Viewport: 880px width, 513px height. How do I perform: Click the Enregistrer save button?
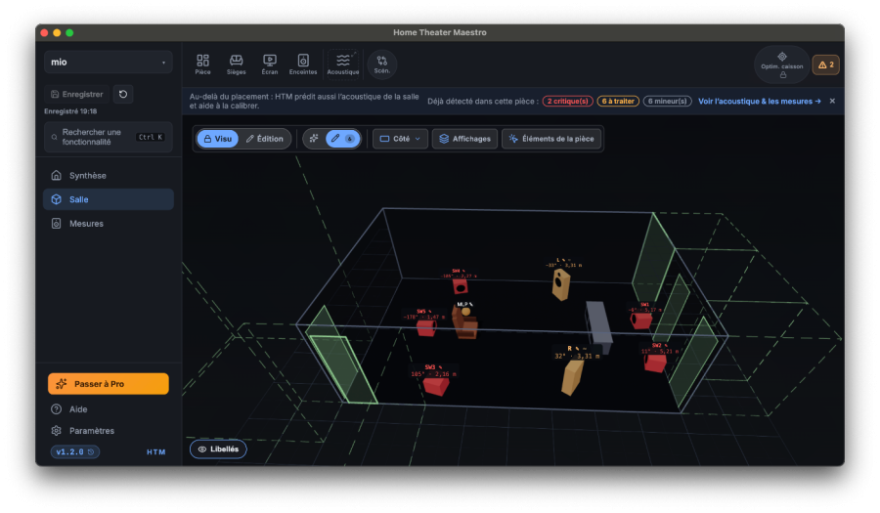click(77, 94)
